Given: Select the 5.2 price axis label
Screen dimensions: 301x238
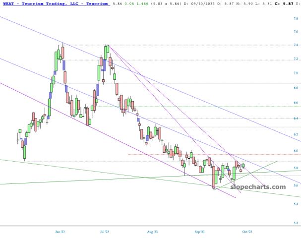Looking at the screenshot, I should (x=295, y=223).
